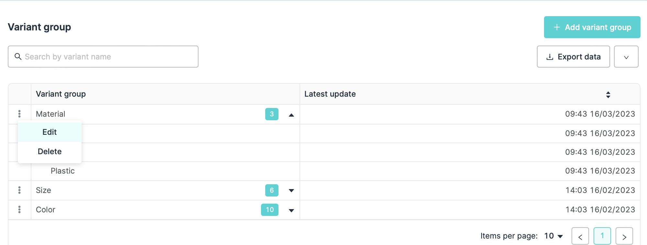Click the Add variant group button

click(592, 27)
